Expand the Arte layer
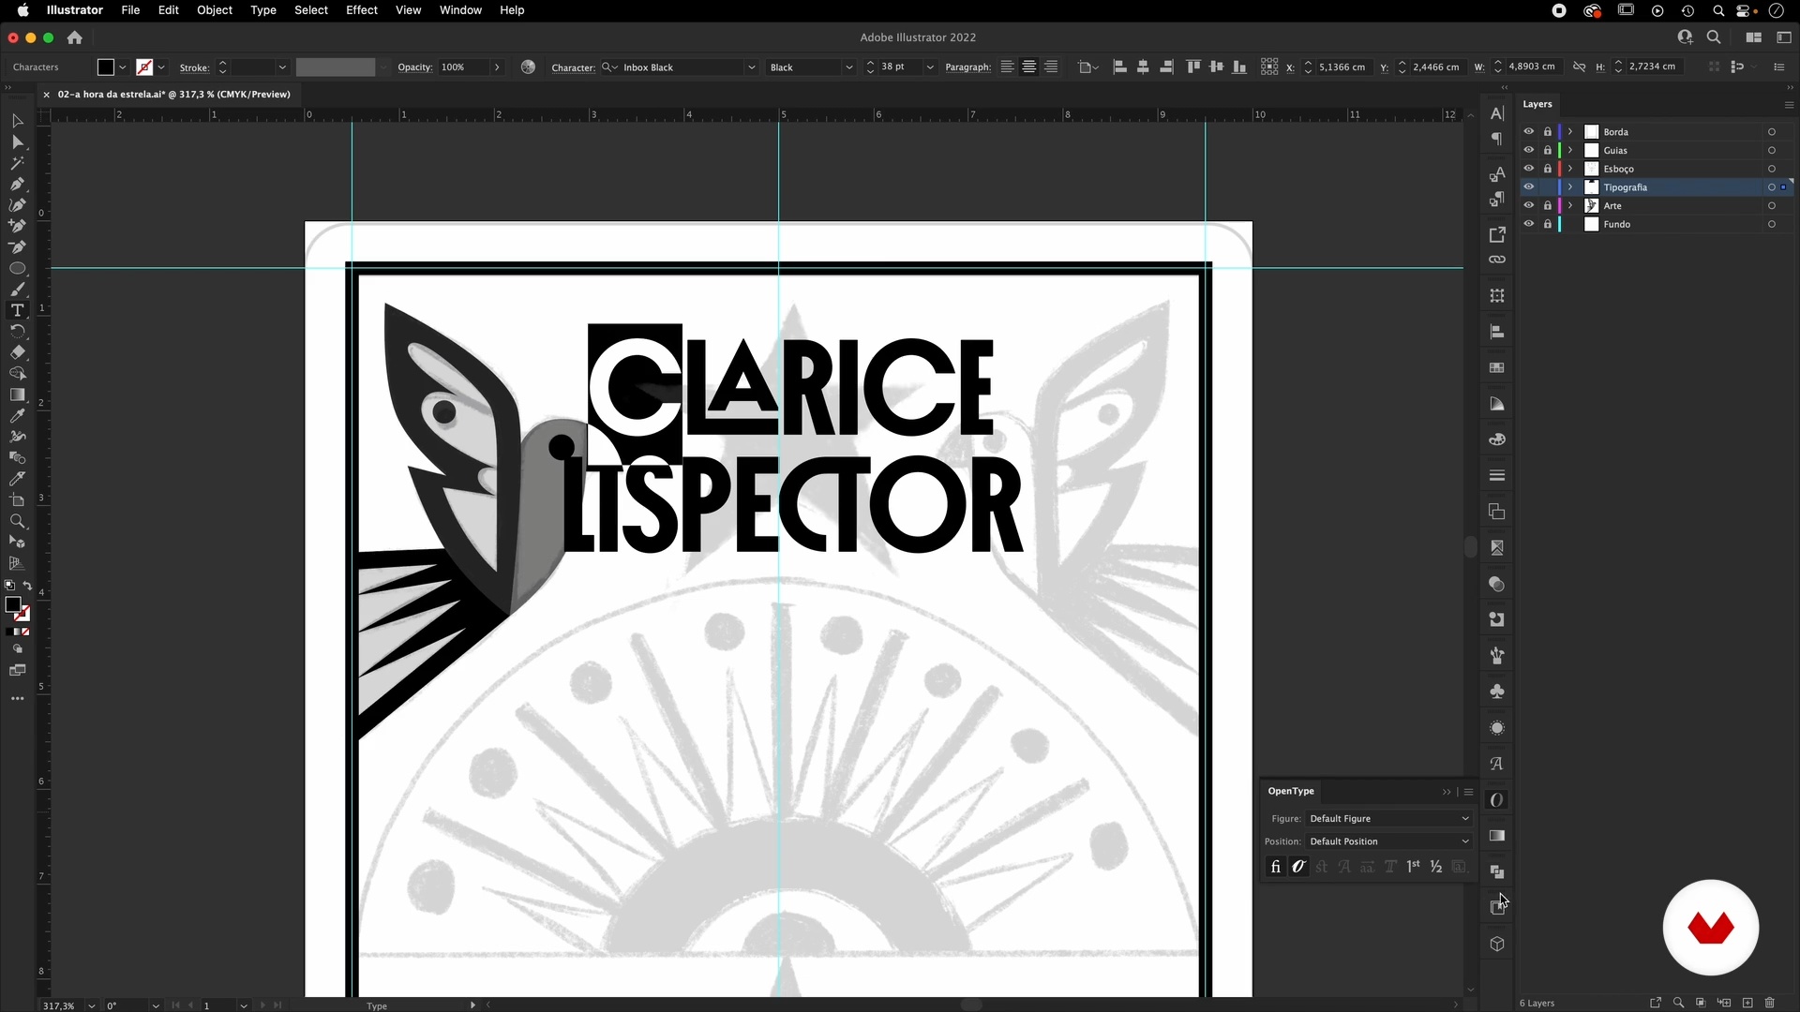The height and width of the screenshot is (1012, 1800). 1570,206
